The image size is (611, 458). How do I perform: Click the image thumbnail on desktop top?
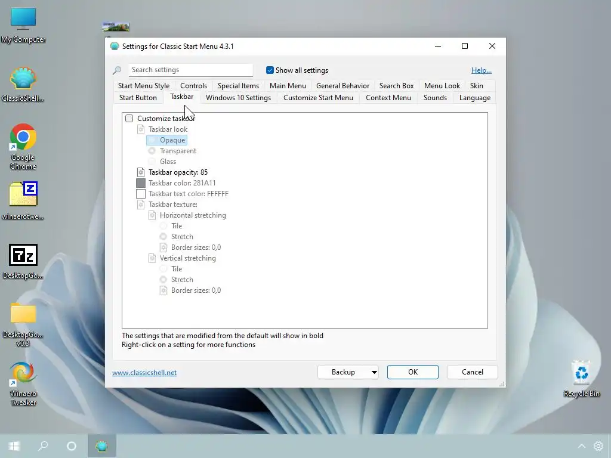point(116,27)
